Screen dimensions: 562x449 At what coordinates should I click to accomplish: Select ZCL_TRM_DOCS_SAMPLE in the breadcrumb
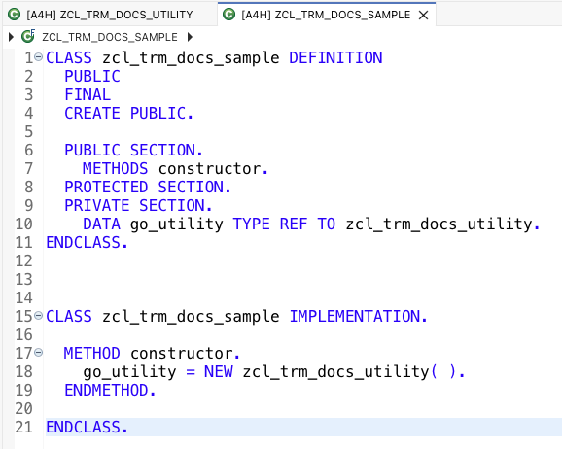110,37
